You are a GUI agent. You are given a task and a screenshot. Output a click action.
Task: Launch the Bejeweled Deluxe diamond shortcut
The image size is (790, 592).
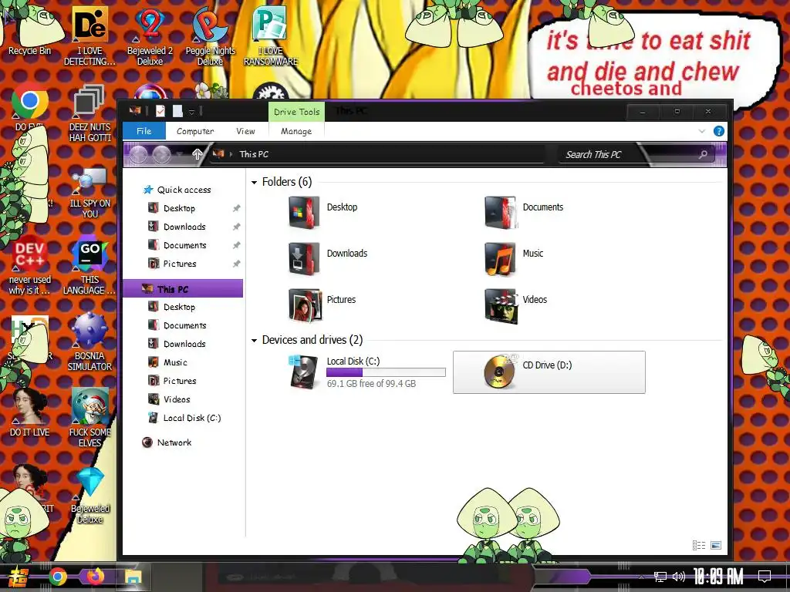point(89,496)
